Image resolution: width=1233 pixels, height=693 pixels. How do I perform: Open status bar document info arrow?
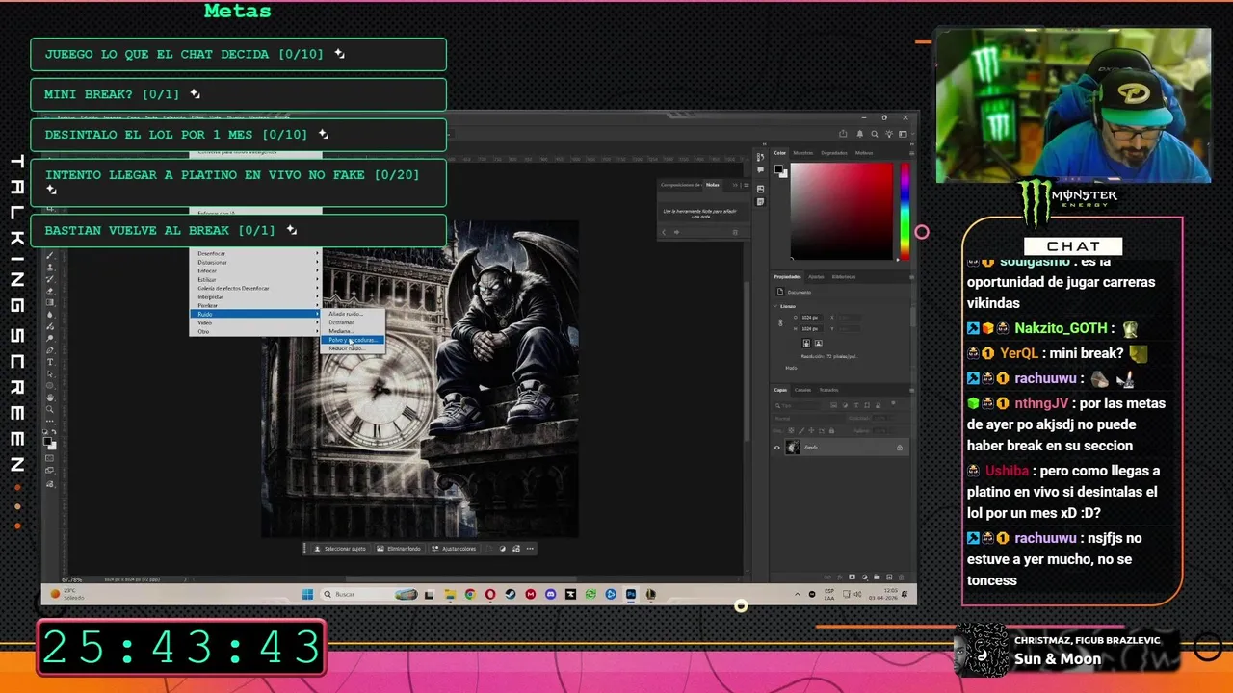coord(185,579)
